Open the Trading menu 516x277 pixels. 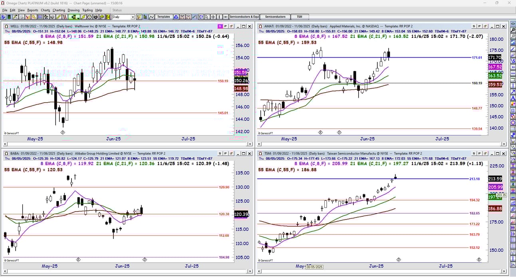(x=87, y=10)
